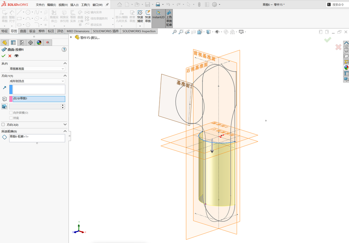Open the 快速捕捉 dropdown arrow
The height and width of the screenshot is (243, 349).
pos(140,26)
